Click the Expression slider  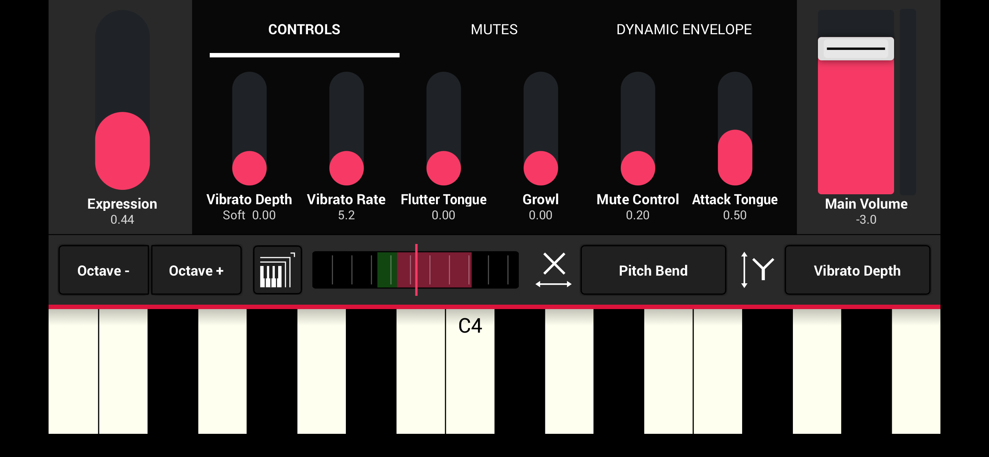click(123, 100)
